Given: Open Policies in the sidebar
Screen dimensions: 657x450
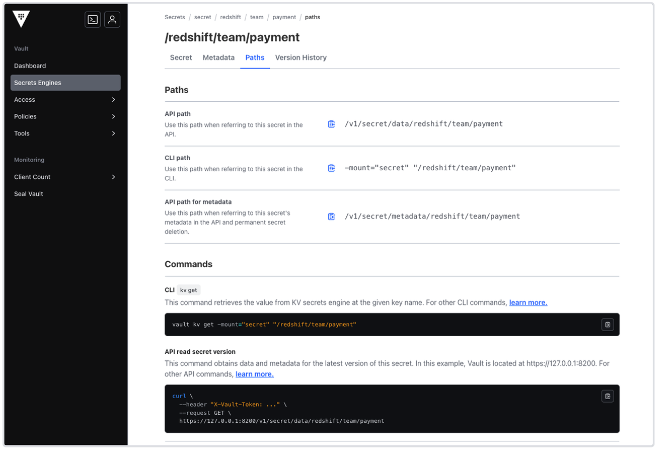Looking at the screenshot, I should pyautogui.click(x=65, y=116).
